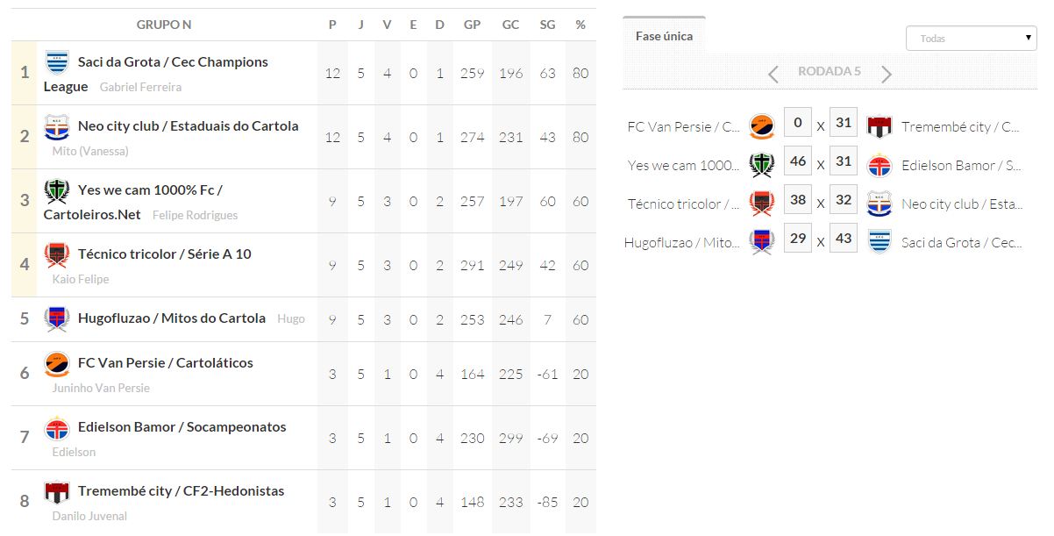This screenshot has width=1054, height=536.
Task: Click Tremembé city crest in standings table
Action: (x=57, y=491)
